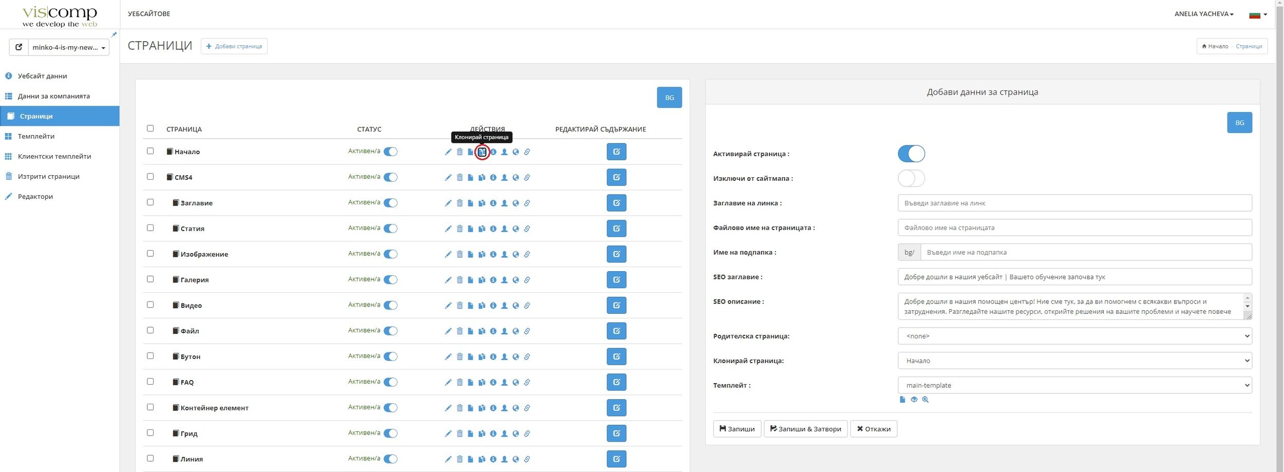Image resolution: width=1284 pixels, height=472 pixels.
Task: Toggle the Активирай страница switch
Action: [x=911, y=154]
